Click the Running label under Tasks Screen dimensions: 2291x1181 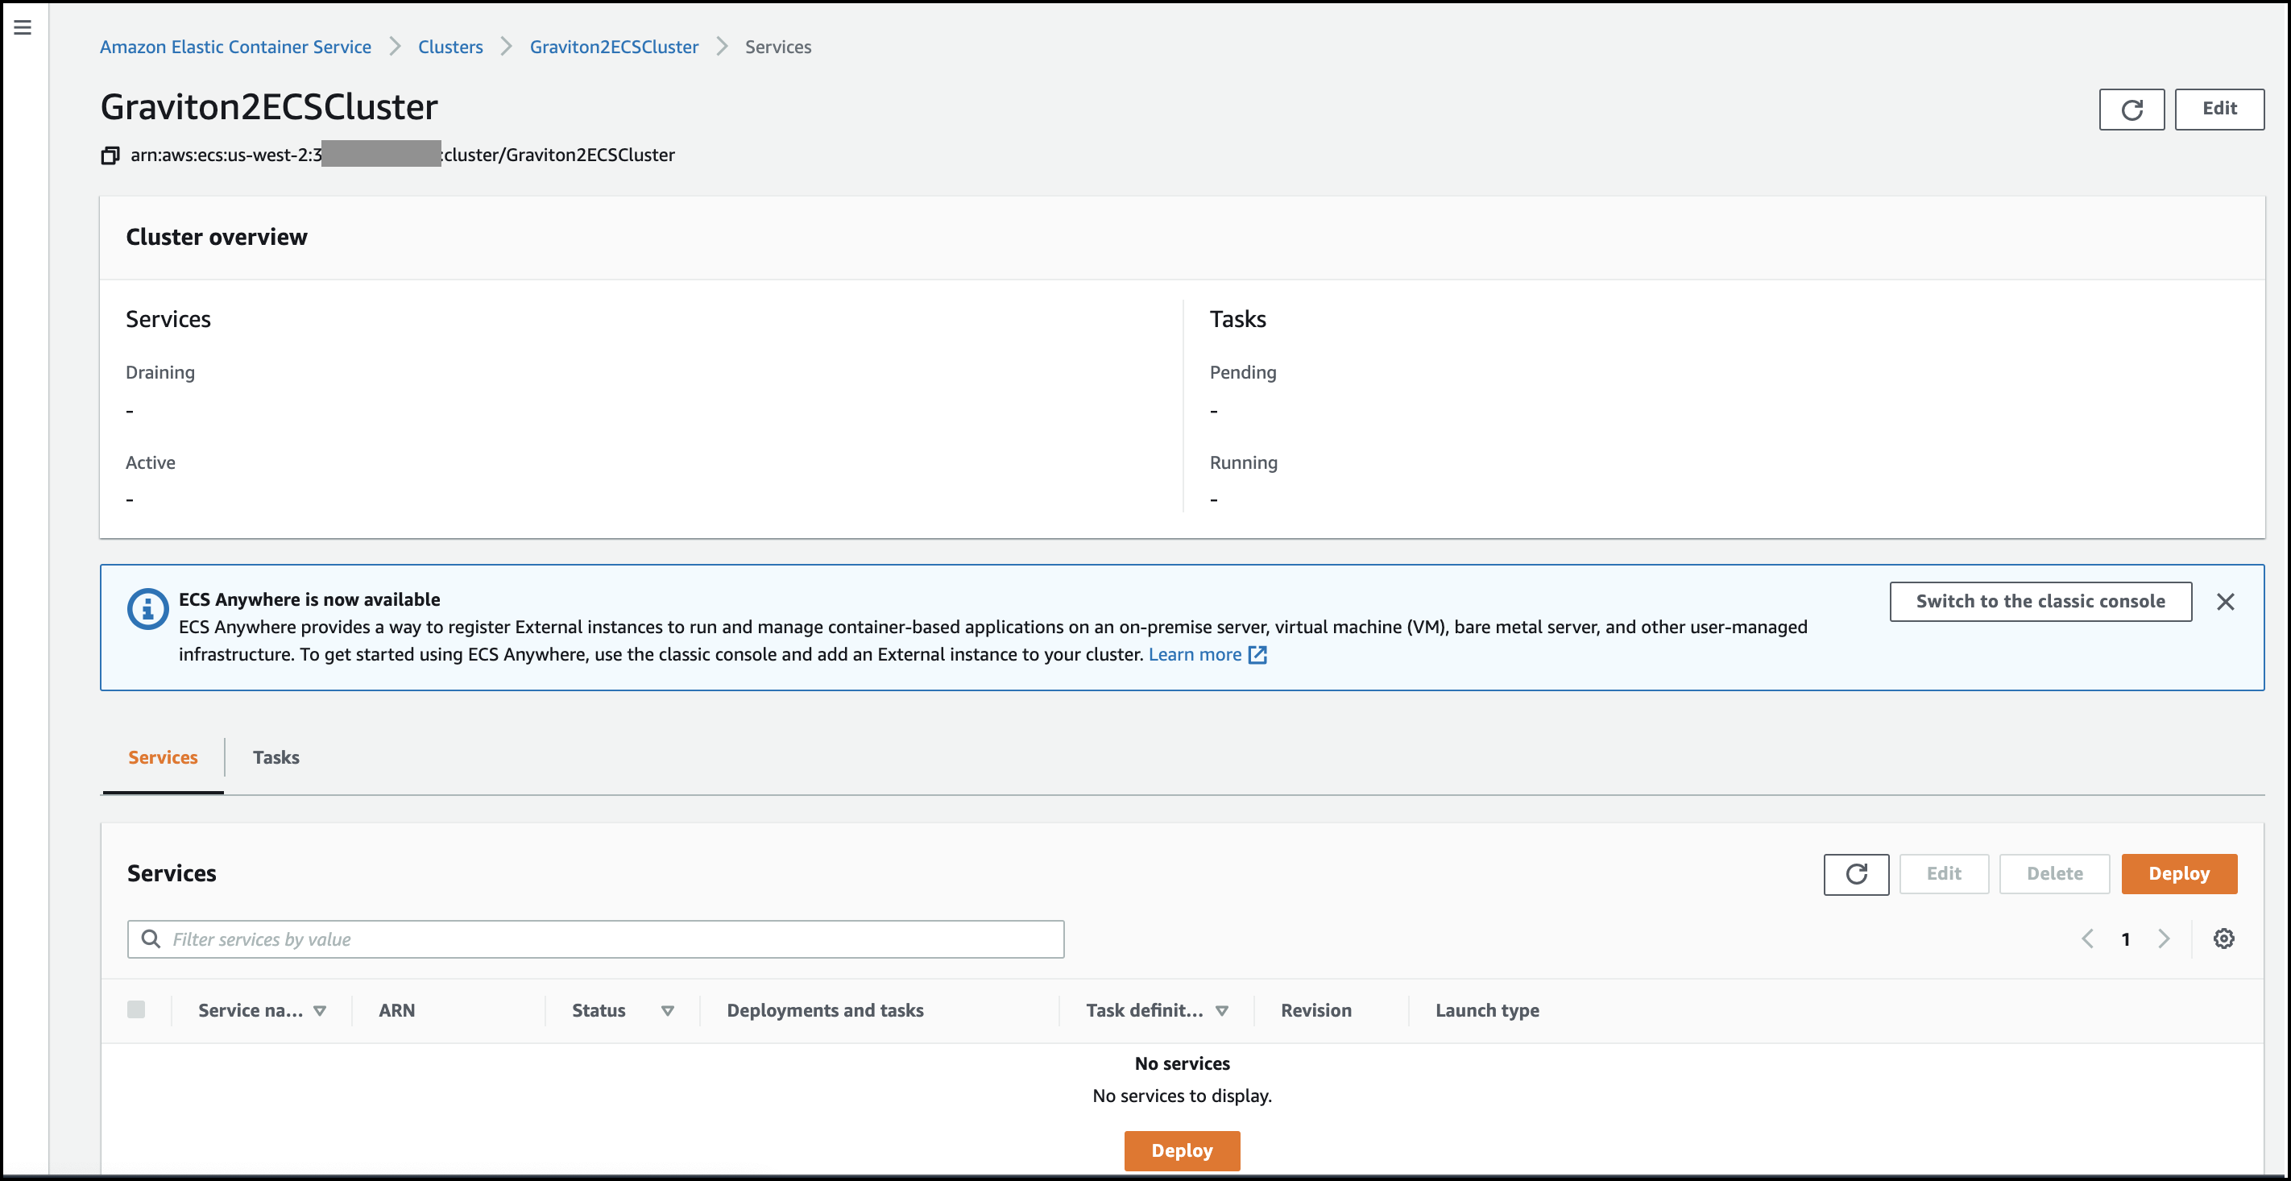[x=1243, y=463]
